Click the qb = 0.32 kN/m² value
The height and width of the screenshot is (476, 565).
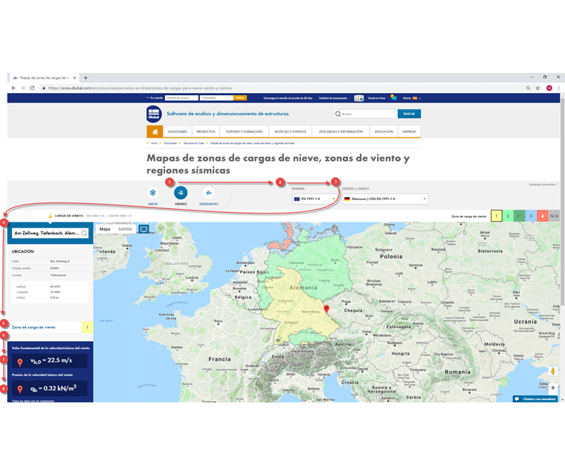pos(53,388)
